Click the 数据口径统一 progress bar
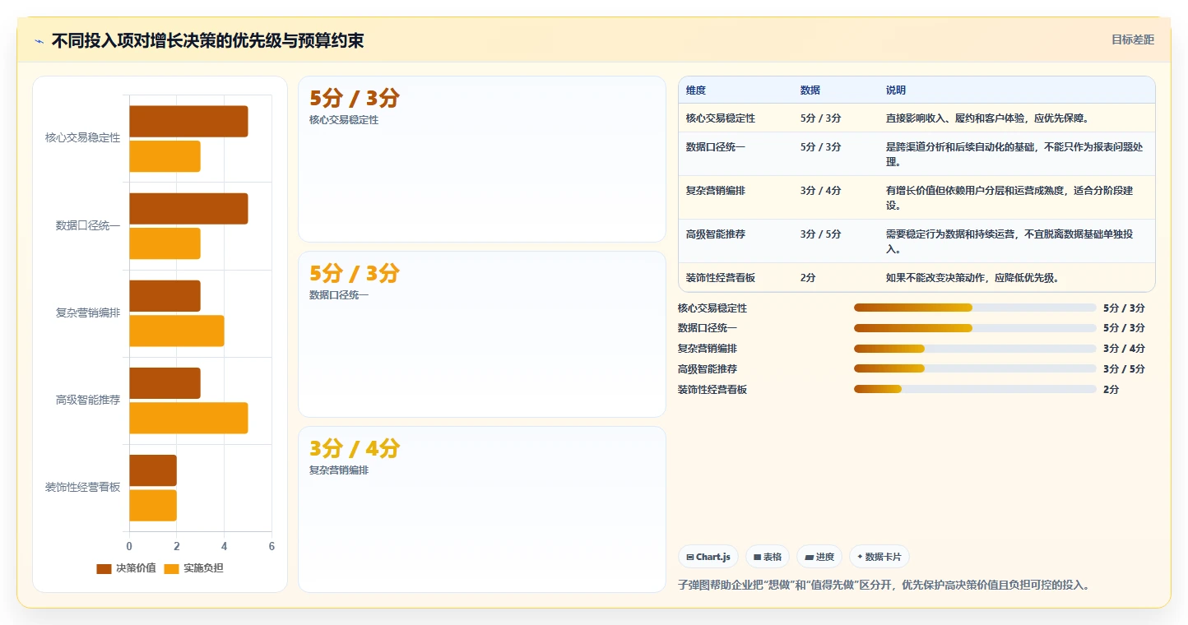Image resolution: width=1188 pixels, height=625 pixels. point(975,328)
